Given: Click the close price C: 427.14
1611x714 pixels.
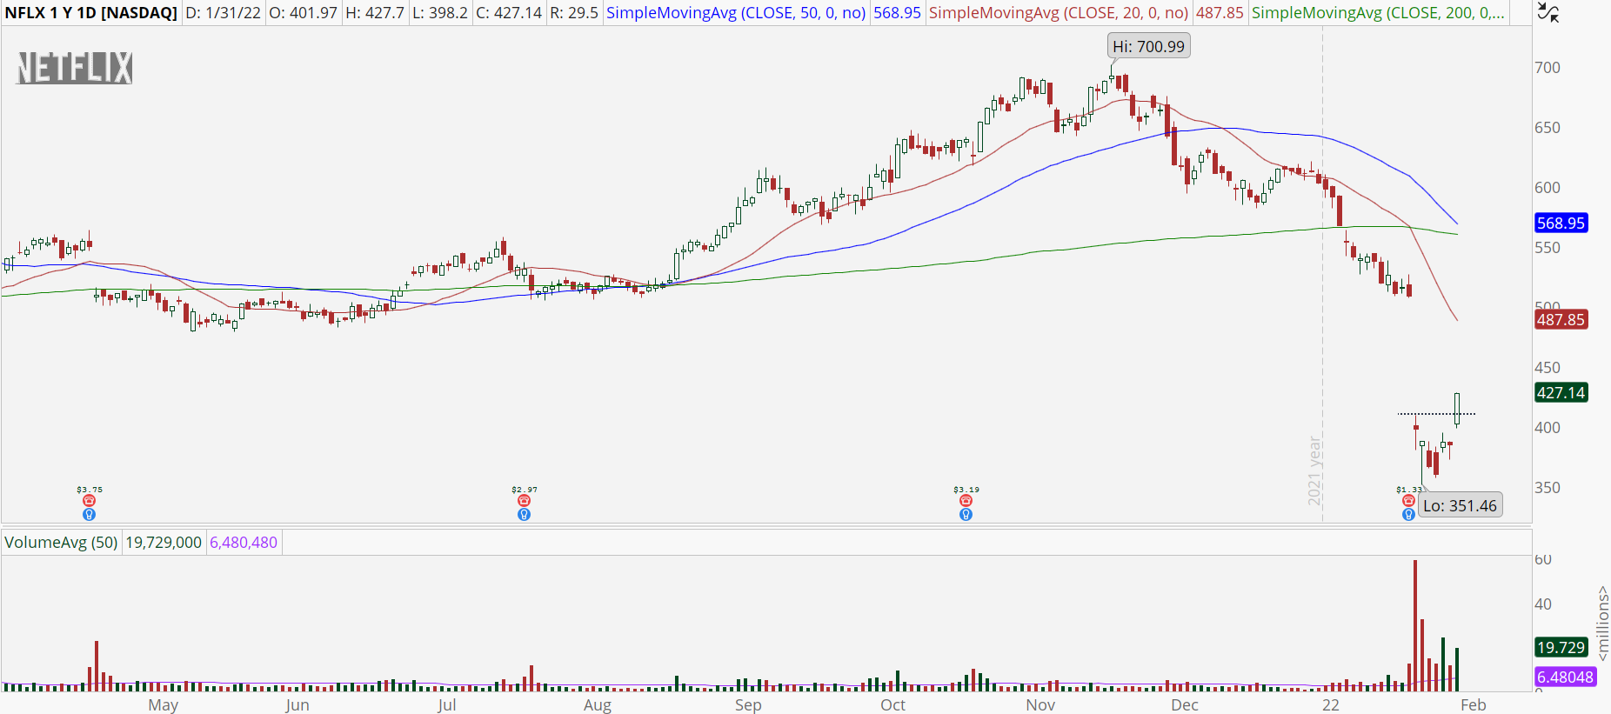Looking at the screenshot, I should coord(509,13).
